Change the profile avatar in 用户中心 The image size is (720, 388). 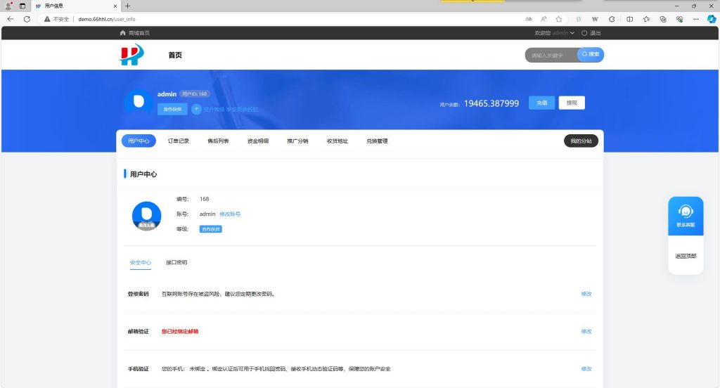pyautogui.click(x=146, y=216)
